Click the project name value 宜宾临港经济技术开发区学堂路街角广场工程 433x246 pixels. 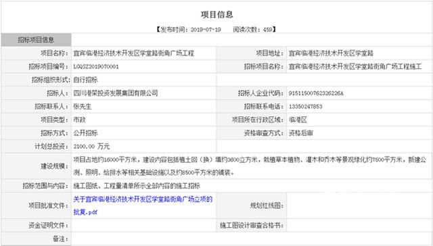pos(134,53)
